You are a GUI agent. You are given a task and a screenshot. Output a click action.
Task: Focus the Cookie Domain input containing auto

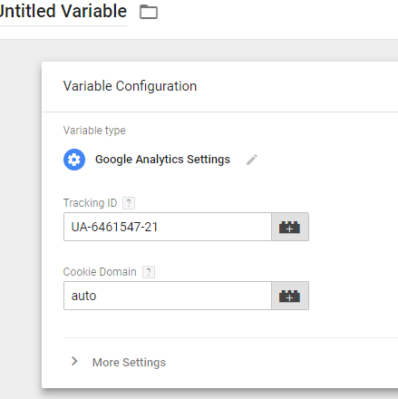[x=168, y=296]
